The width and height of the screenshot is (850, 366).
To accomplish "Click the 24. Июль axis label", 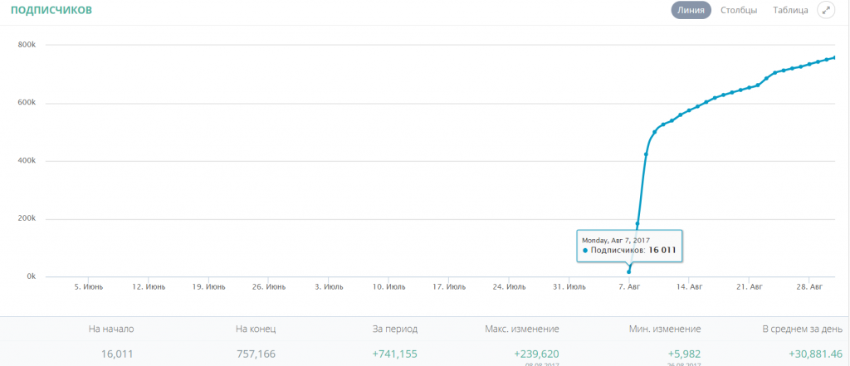I will (509, 287).
